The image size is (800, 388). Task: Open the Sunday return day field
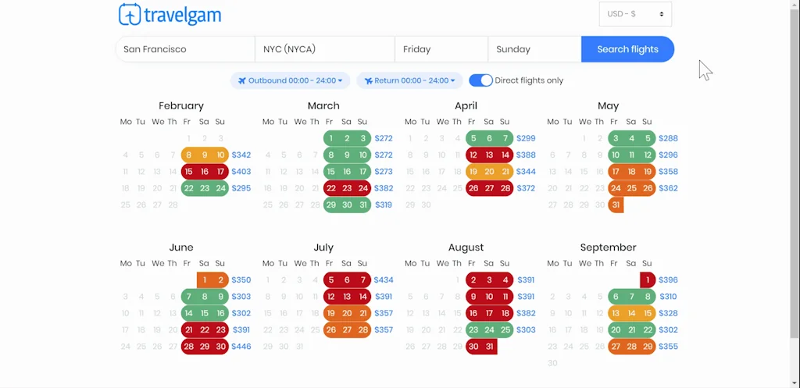point(534,49)
